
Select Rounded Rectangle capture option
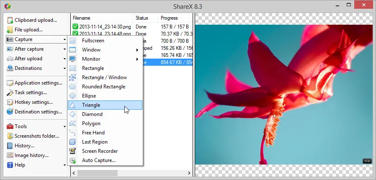pos(105,87)
